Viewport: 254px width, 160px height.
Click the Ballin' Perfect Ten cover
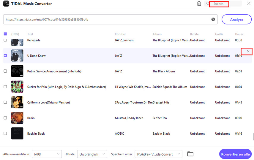pos(17,118)
